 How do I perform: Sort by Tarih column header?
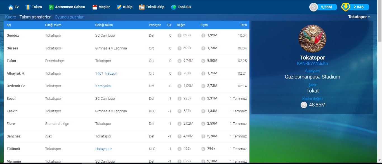[243, 25]
